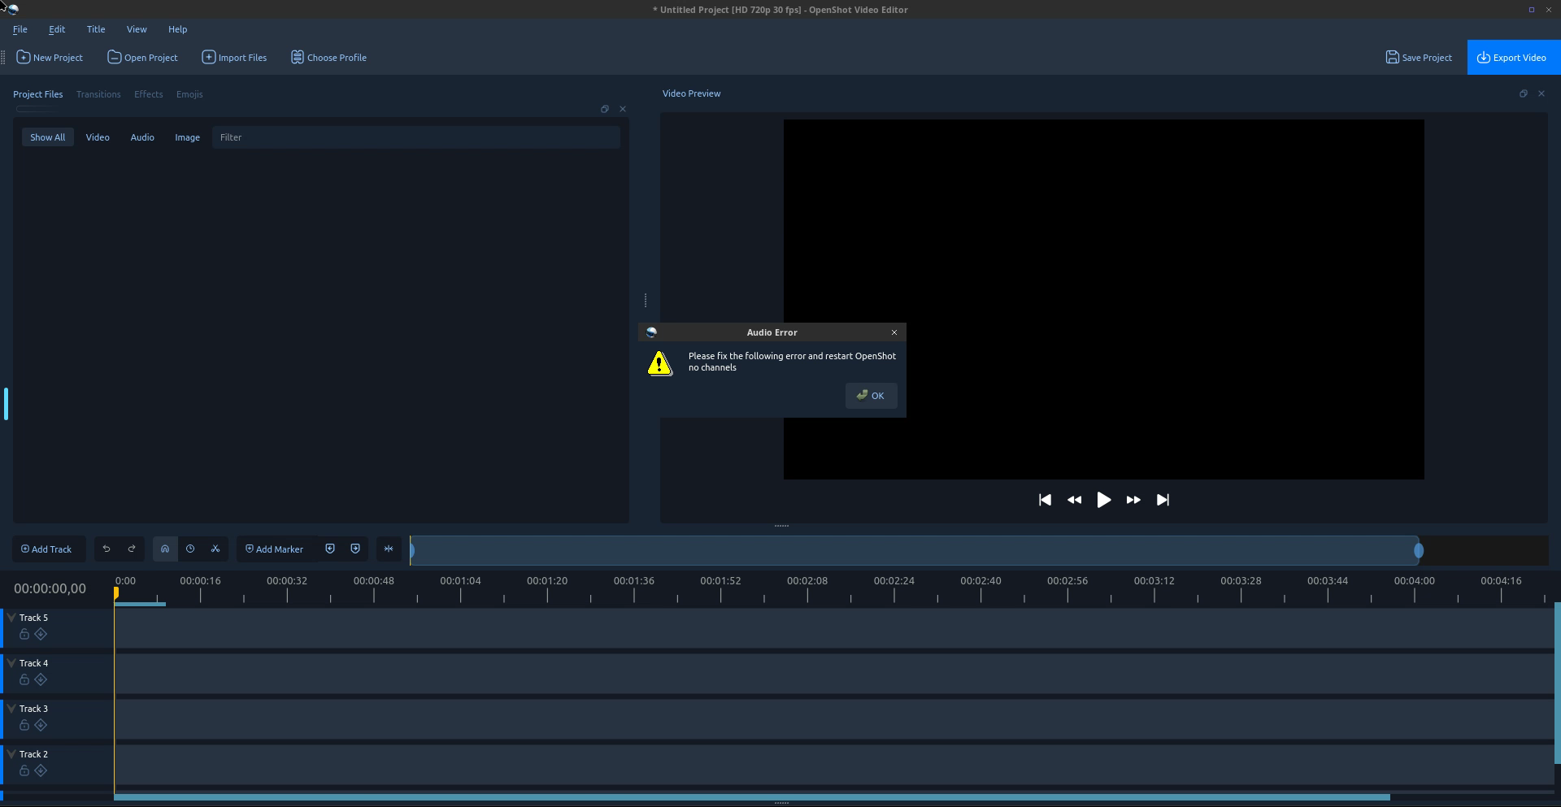The height and width of the screenshot is (807, 1561).
Task: Toggle the lock on Track 5
Action: (x=24, y=635)
